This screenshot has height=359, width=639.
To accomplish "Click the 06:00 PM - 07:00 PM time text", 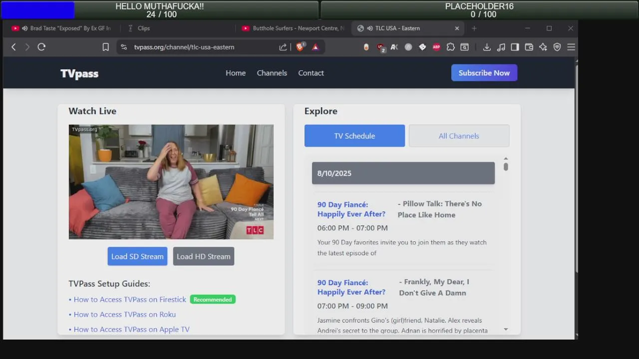I will coord(352,228).
